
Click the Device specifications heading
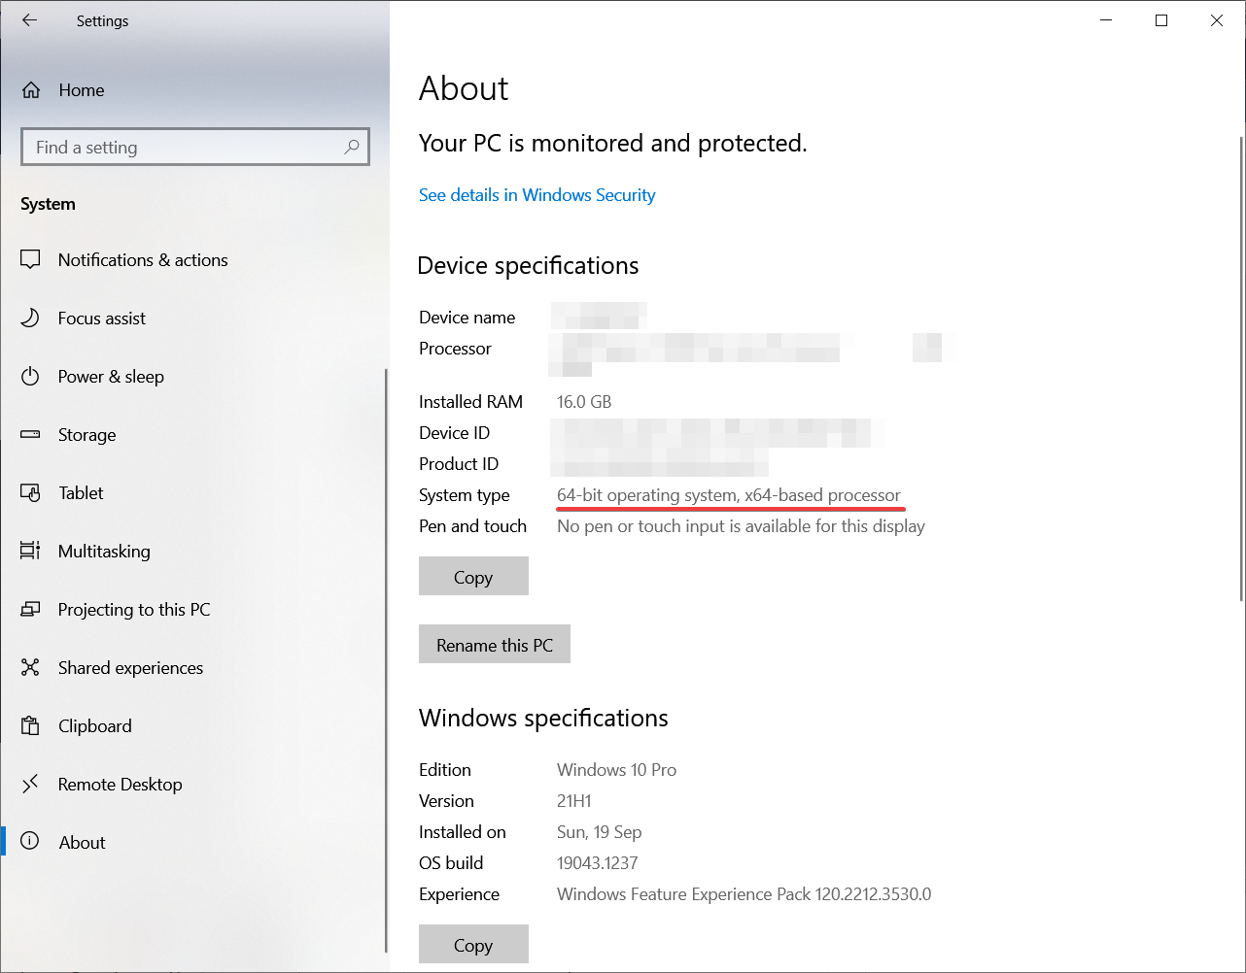click(528, 266)
